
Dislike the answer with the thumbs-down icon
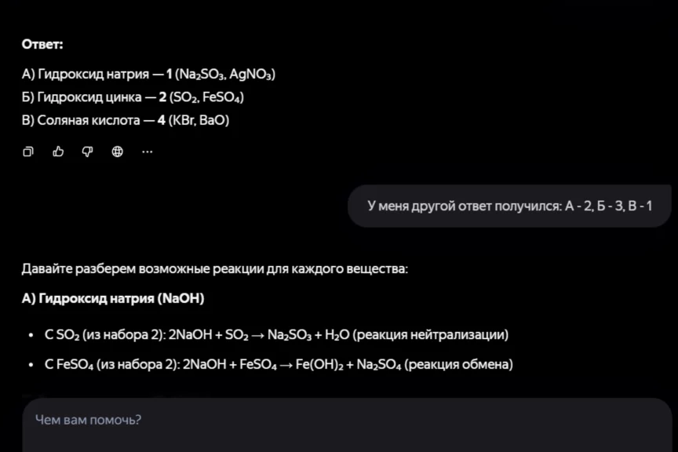pos(88,151)
